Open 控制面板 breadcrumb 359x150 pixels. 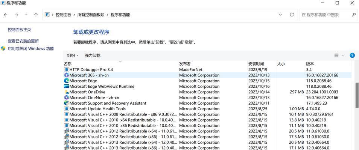[64, 15]
